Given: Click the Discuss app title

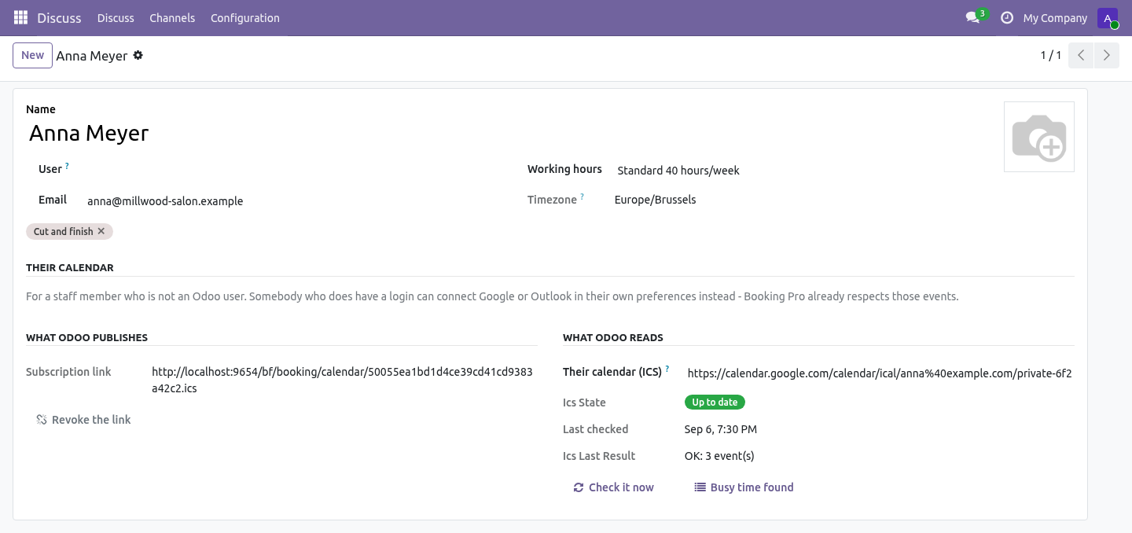Looking at the screenshot, I should pos(59,17).
